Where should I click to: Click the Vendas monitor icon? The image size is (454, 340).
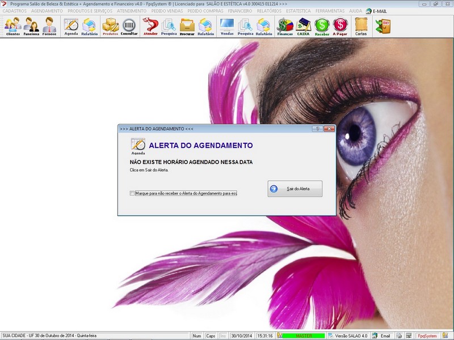(226, 26)
